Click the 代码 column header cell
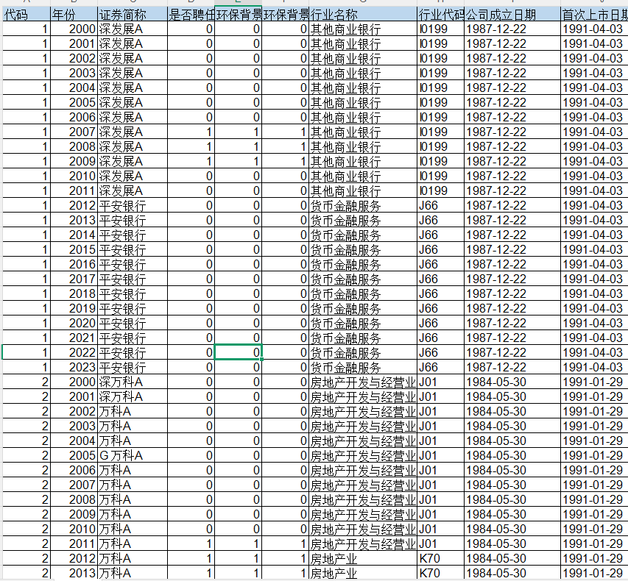628x581 pixels. (25, 15)
